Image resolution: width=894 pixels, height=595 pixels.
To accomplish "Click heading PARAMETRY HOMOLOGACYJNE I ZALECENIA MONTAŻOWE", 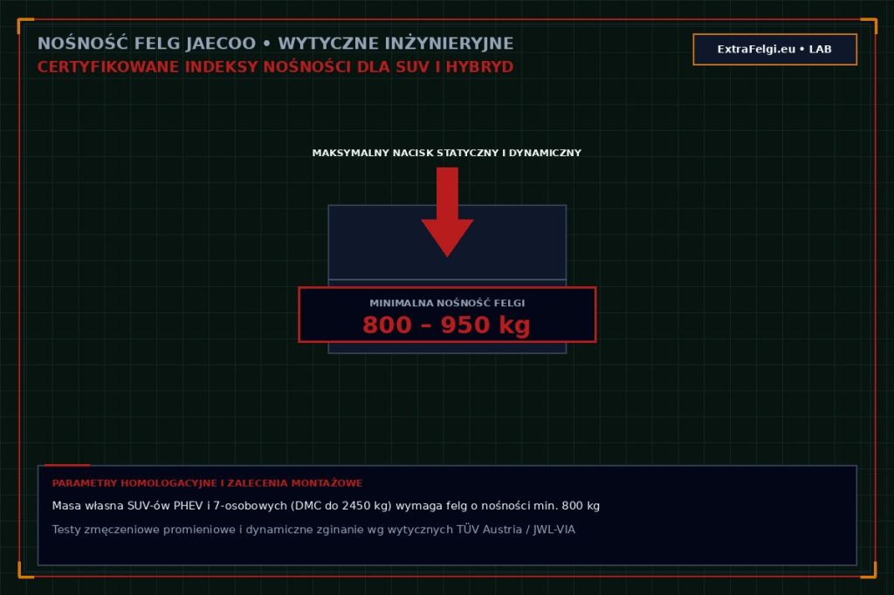I will (x=207, y=483).
